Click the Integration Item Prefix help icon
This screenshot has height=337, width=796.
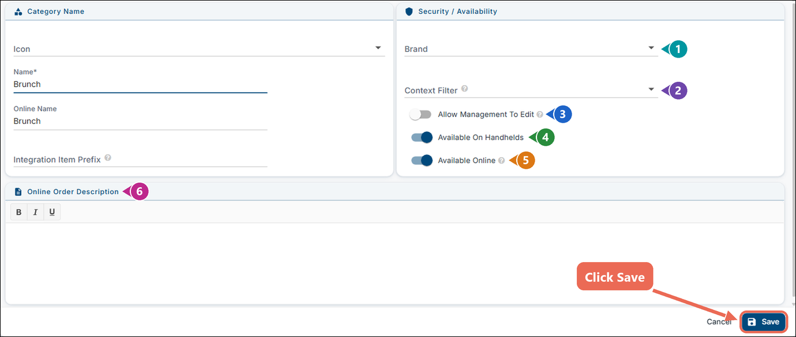coord(108,158)
